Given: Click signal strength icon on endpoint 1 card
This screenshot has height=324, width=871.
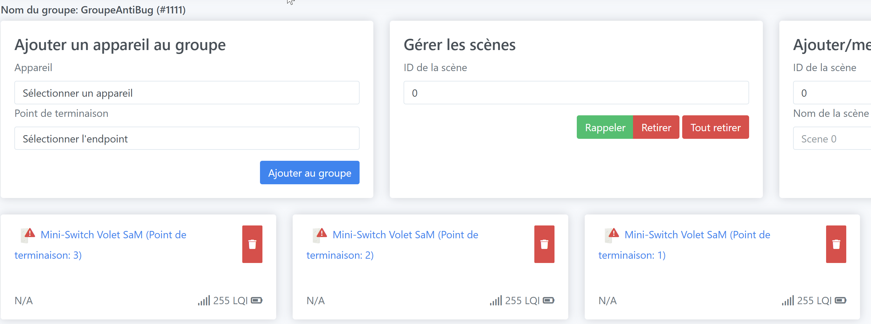Looking at the screenshot, I should (788, 301).
